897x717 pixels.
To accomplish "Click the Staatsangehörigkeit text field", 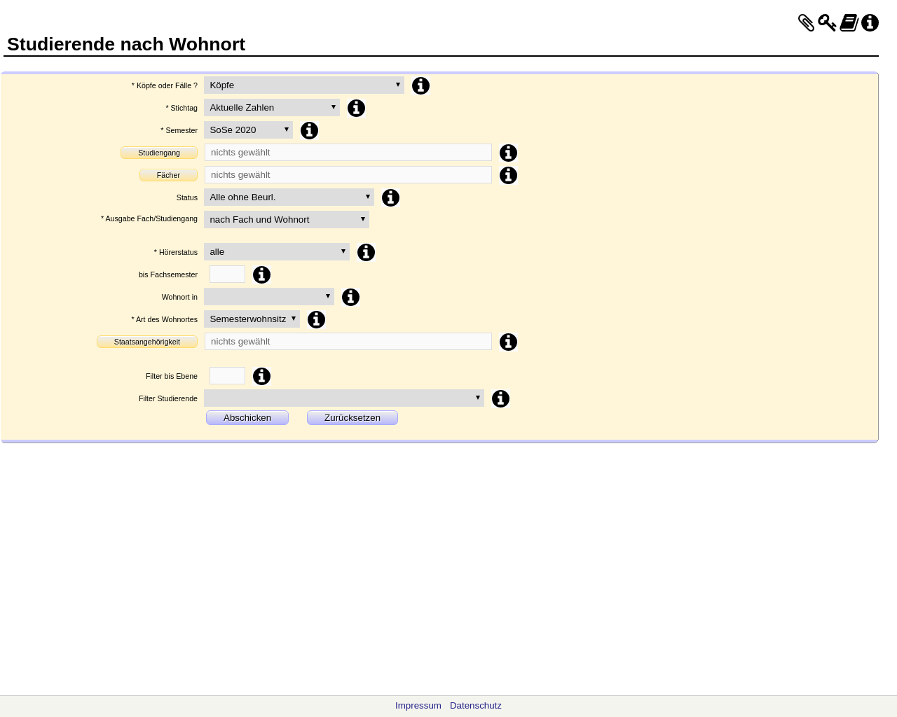I will (348, 342).
